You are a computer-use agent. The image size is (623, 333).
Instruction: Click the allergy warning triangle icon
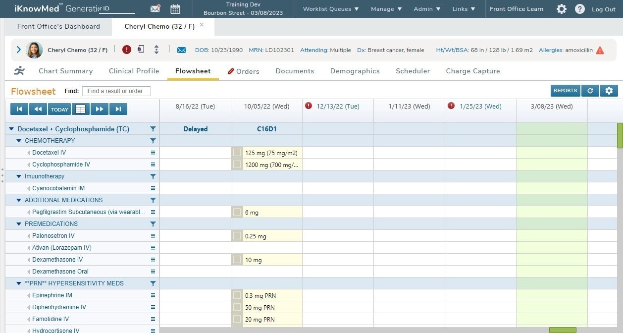click(600, 50)
